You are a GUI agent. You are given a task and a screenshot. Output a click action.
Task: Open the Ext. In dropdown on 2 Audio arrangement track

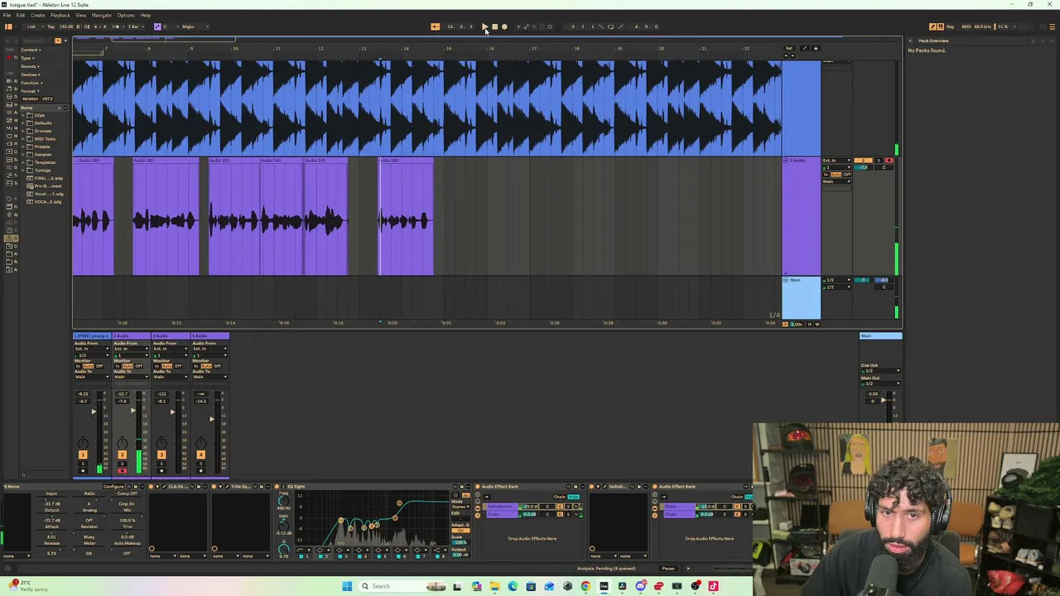tap(836, 161)
